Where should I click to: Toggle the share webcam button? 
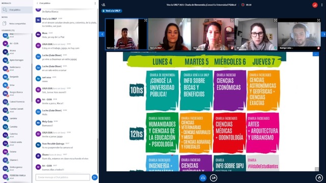tap(213, 178)
